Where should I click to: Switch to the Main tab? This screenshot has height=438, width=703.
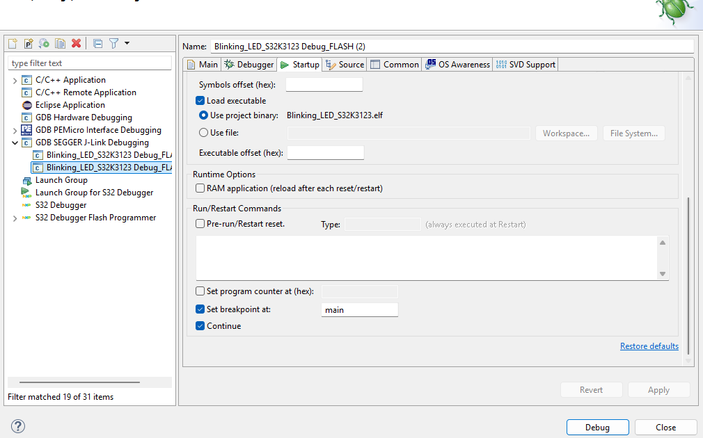[203, 65]
